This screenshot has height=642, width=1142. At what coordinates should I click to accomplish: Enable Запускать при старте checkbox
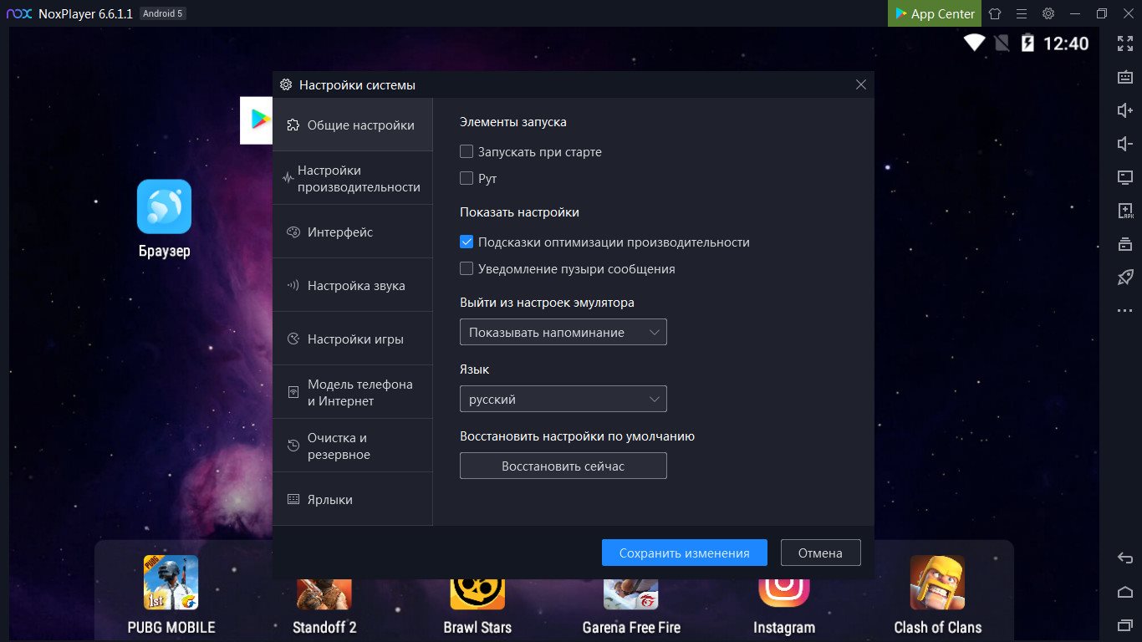pos(466,152)
